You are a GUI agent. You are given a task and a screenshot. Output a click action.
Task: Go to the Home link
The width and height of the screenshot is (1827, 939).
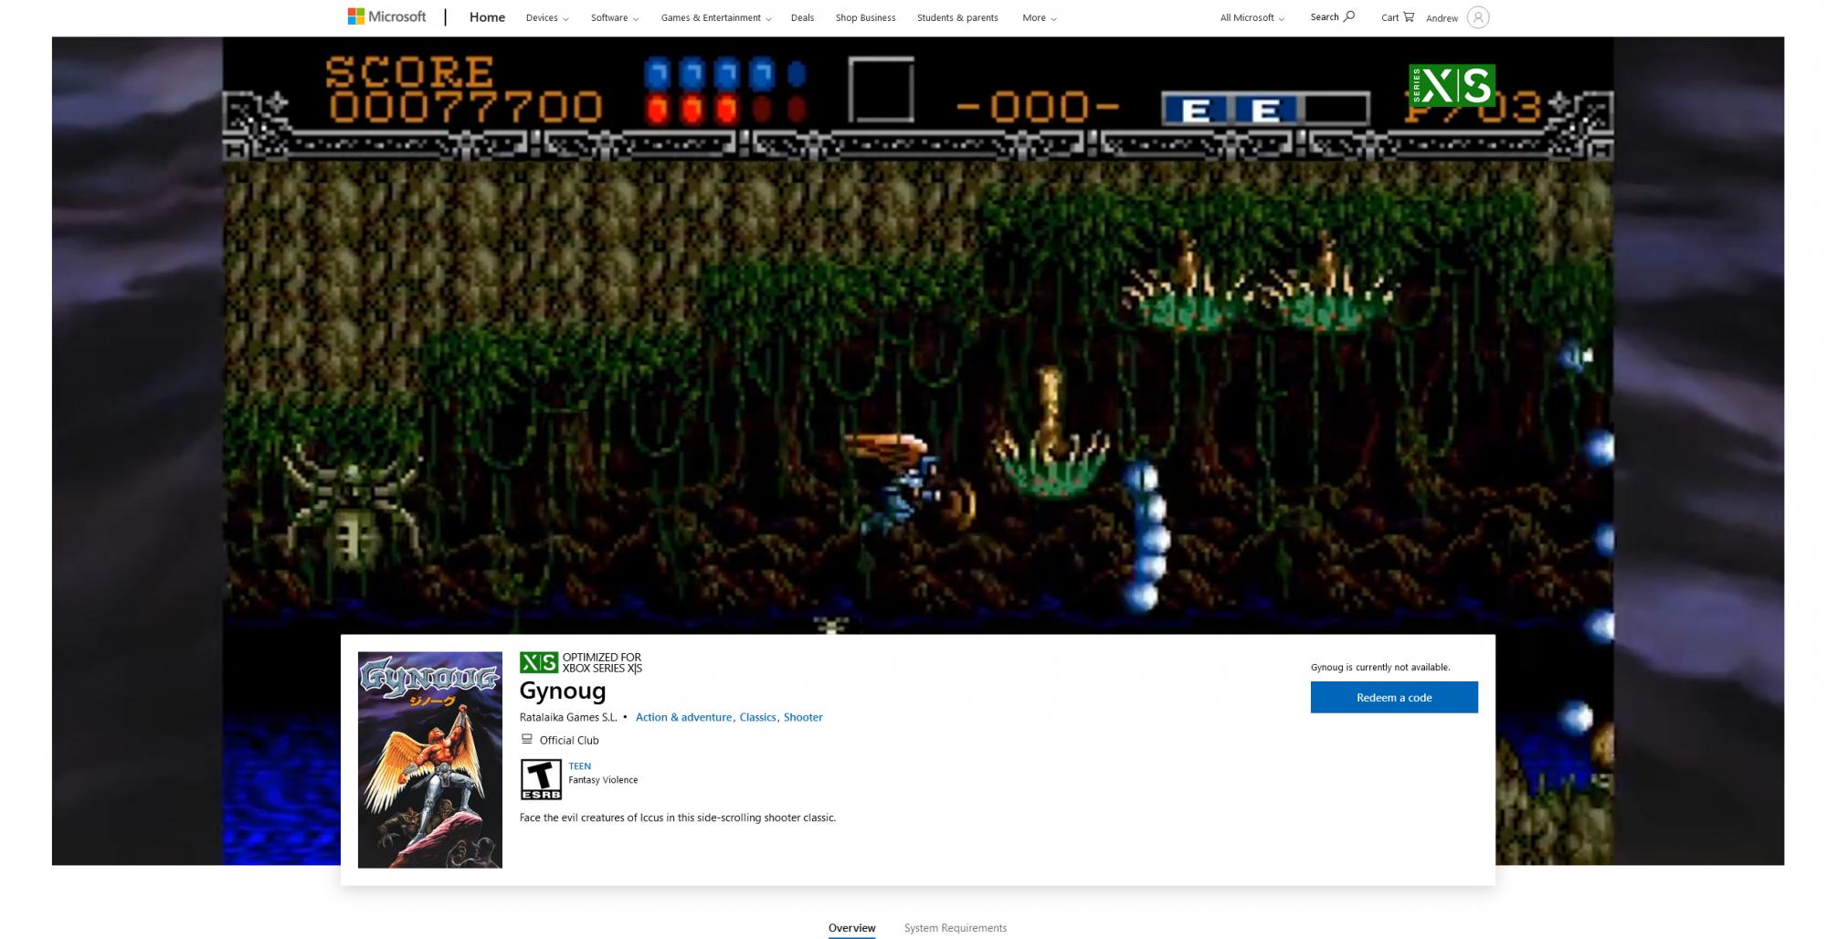click(487, 17)
